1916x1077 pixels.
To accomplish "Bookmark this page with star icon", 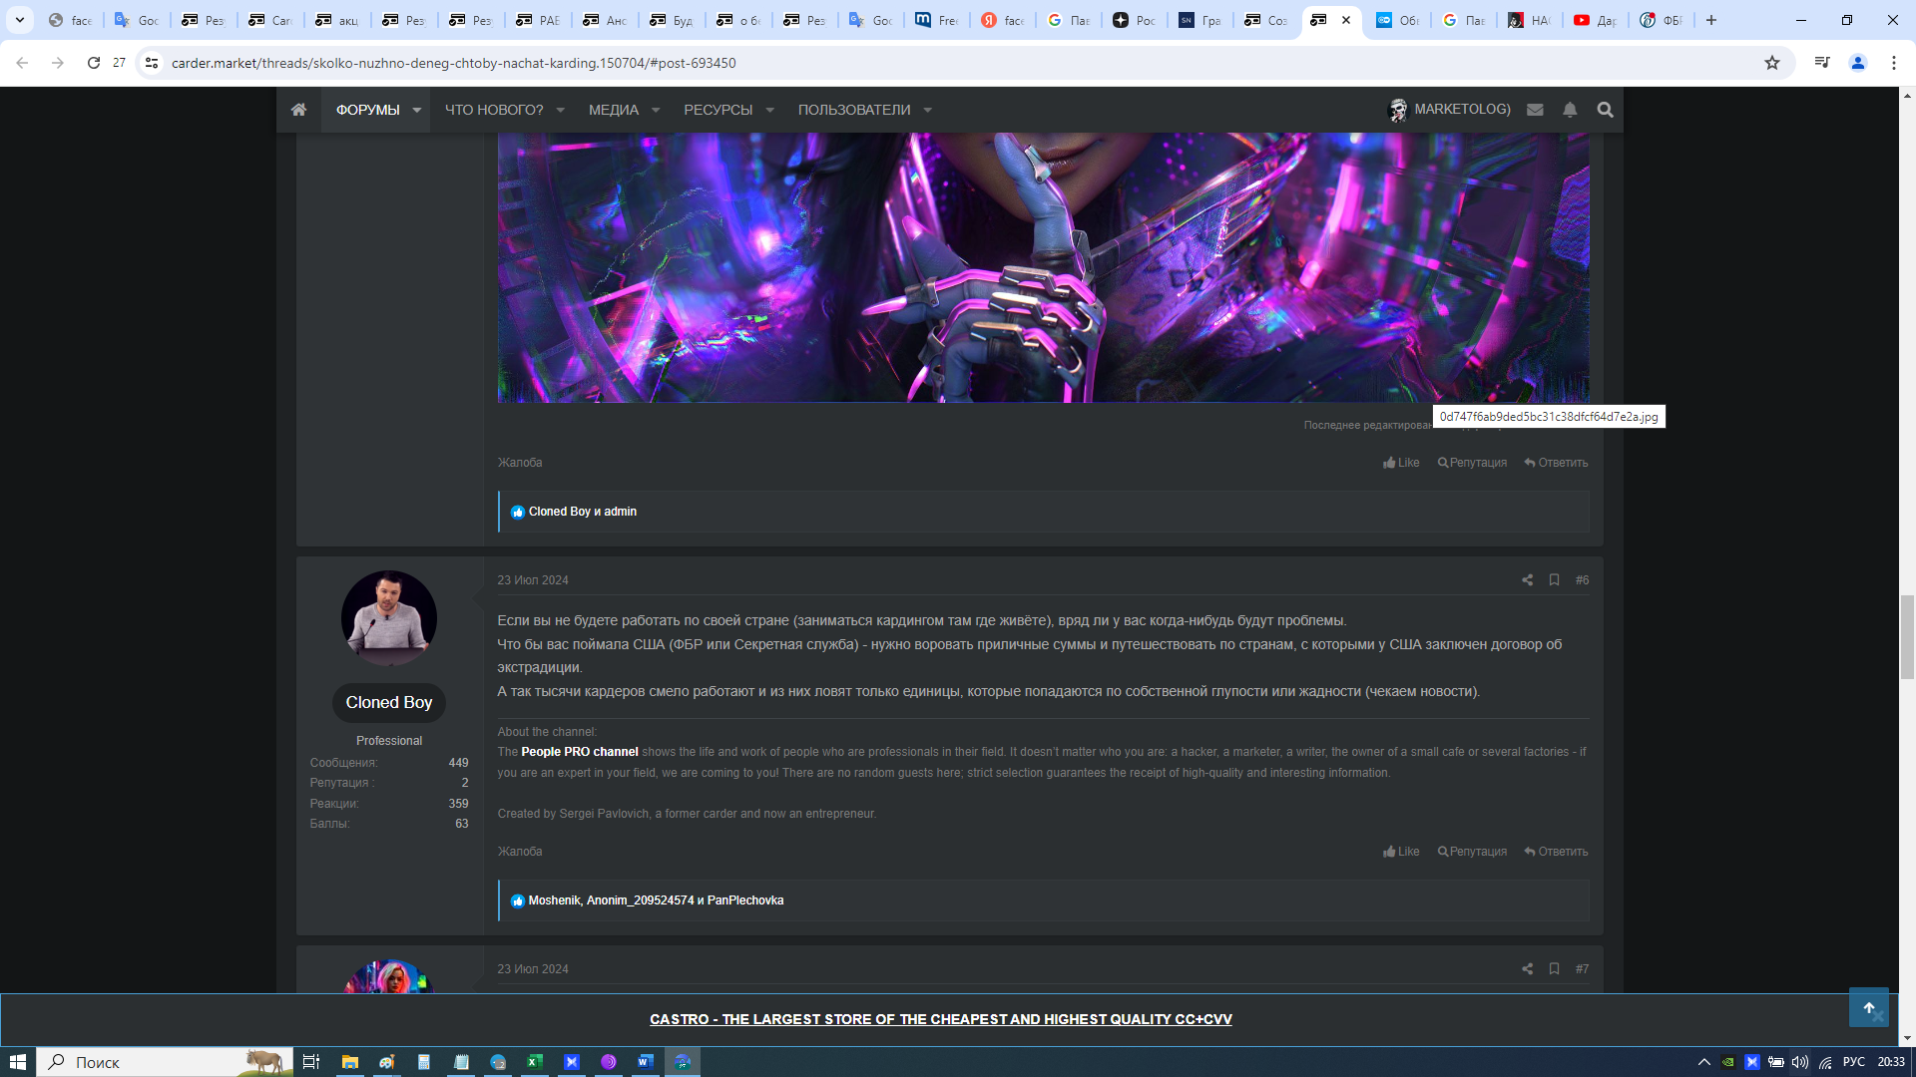I will pyautogui.click(x=1772, y=63).
